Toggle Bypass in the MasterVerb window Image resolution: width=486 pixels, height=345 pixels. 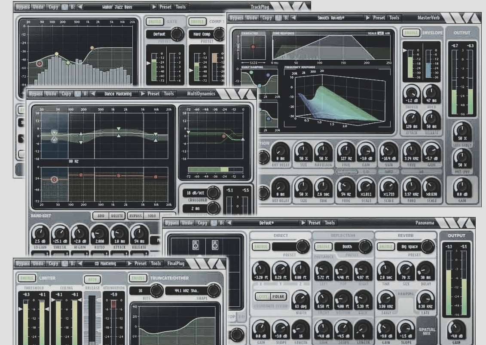[x=237, y=18]
